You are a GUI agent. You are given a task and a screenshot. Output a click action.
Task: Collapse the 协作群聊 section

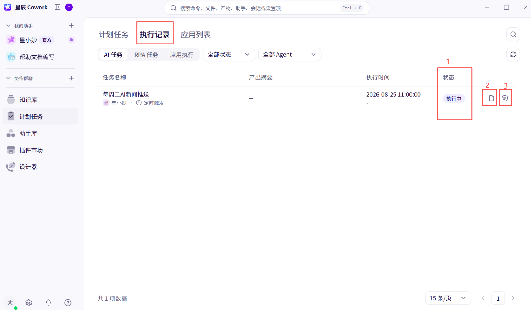click(8, 78)
